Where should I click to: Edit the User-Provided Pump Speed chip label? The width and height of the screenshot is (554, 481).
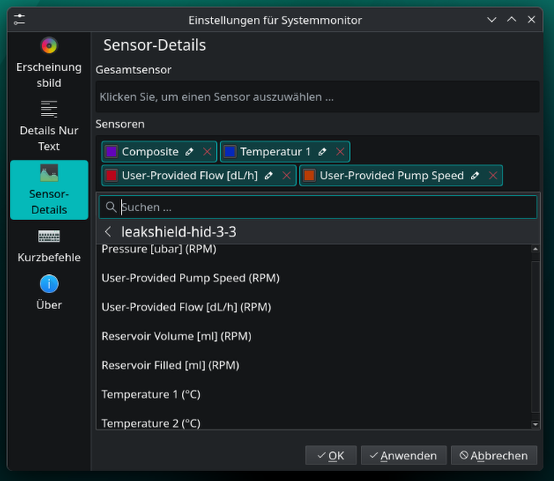475,176
